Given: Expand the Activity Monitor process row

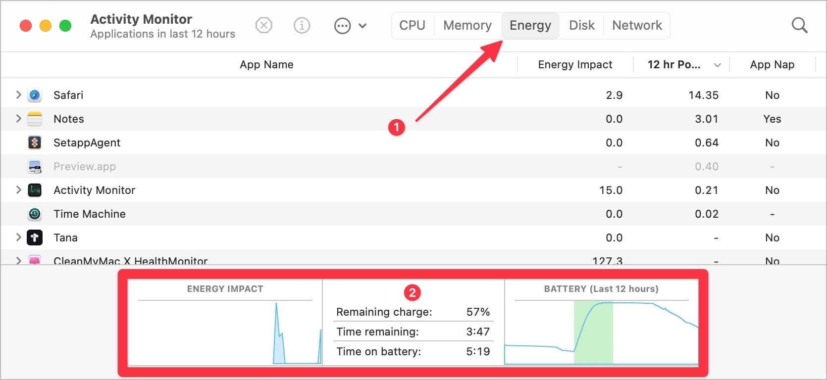Looking at the screenshot, I should (18, 190).
